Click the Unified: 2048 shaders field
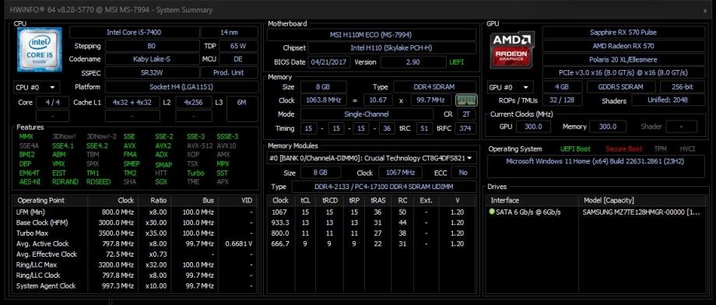The width and height of the screenshot is (716, 305). click(669, 100)
